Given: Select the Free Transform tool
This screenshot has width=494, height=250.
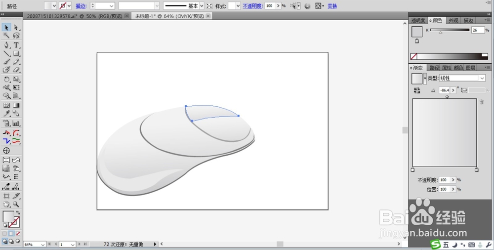Looking at the screenshot, I should (x=16, y=87).
